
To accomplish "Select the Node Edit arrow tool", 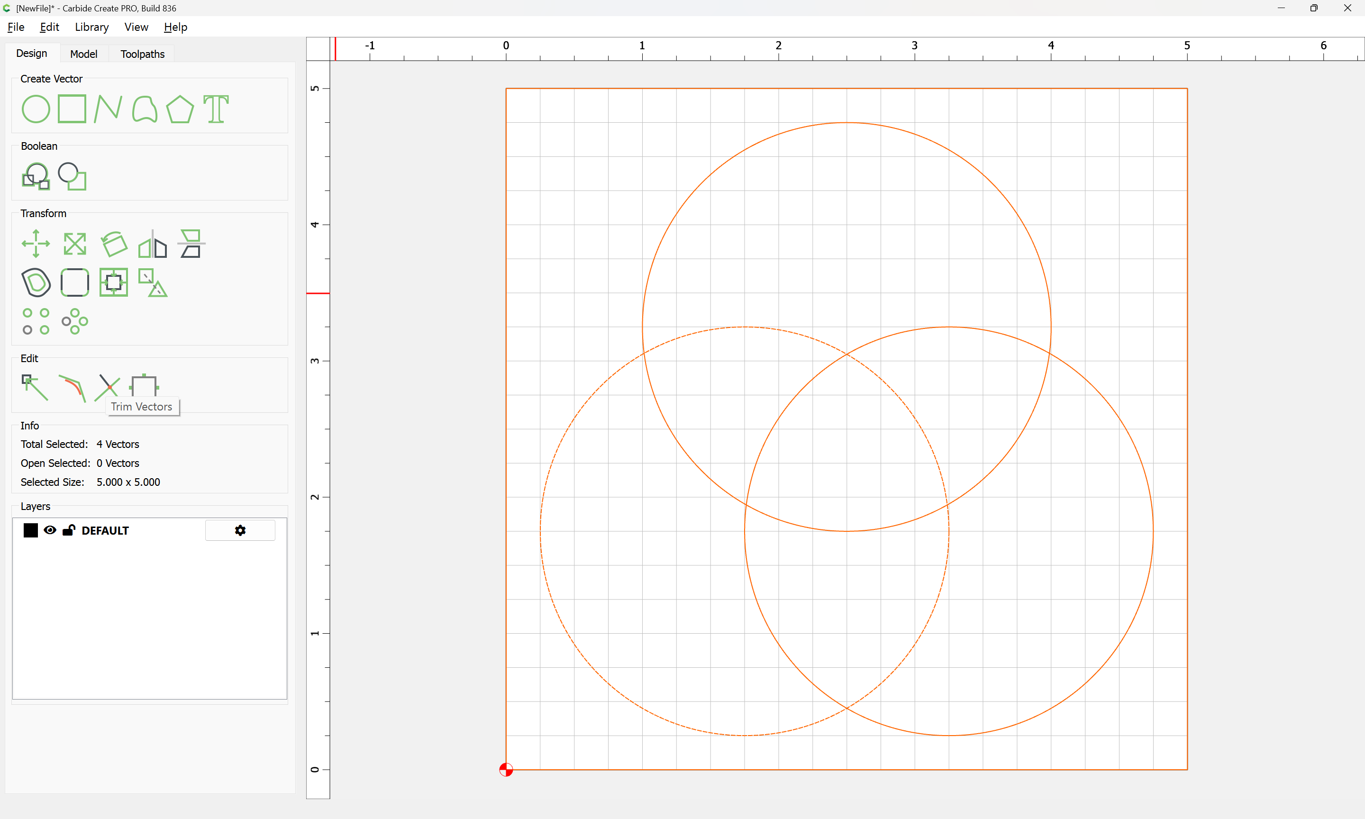I will [35, 387].
